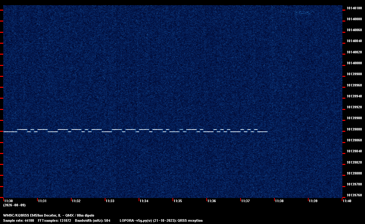Click the 10139860 frequency label
The image size is (365, 224).
click(354, 140)
